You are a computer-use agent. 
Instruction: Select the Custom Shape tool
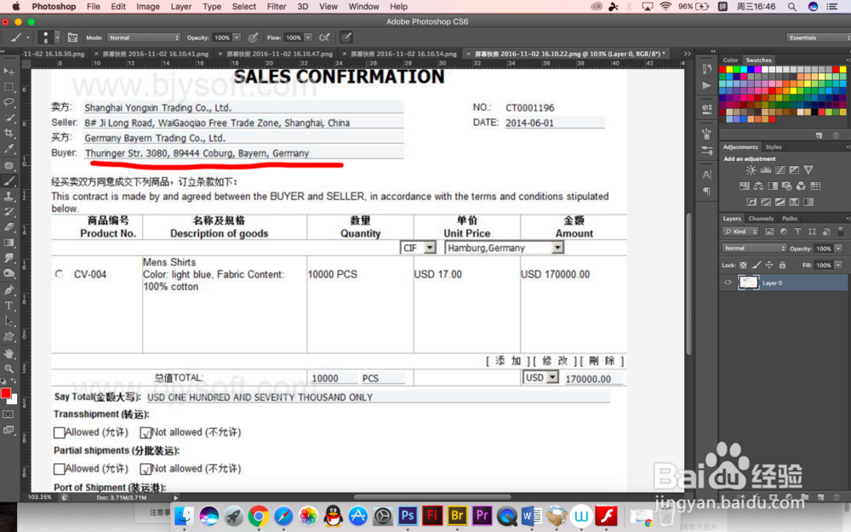coord(9,336)
